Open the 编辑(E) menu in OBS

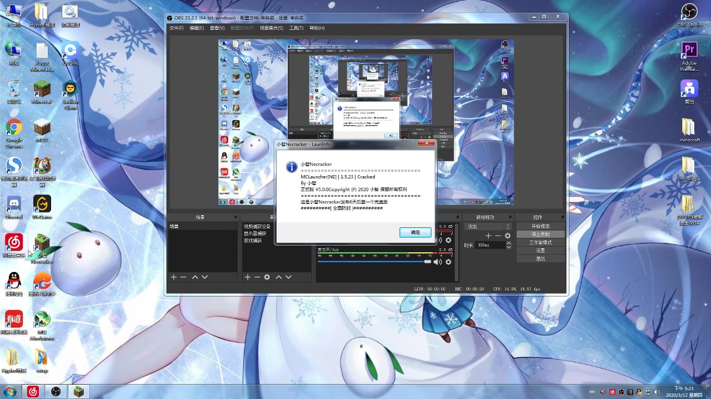point(197,28)
